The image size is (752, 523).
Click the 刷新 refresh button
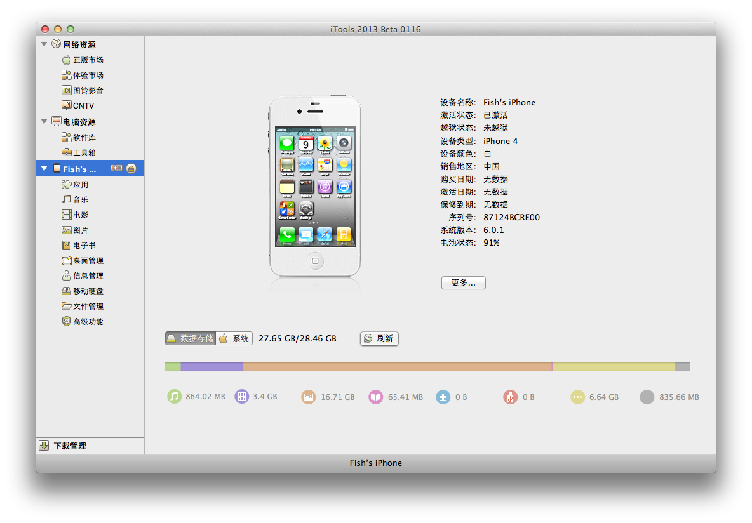(379, 338)
